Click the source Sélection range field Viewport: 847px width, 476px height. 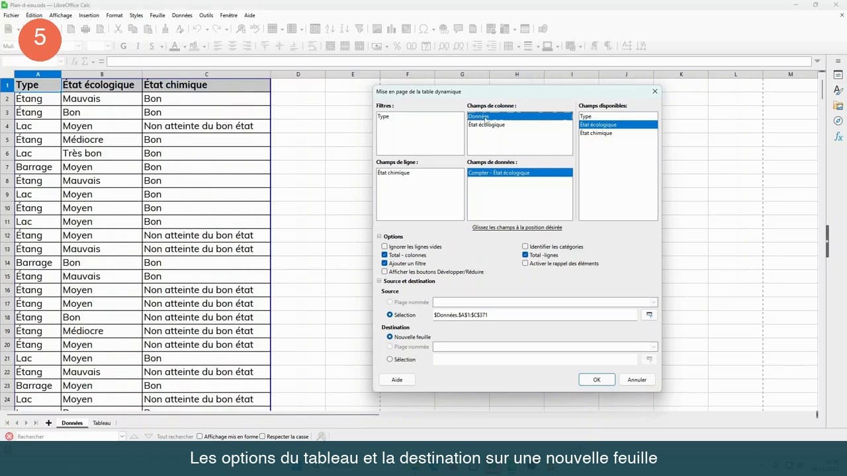535,315
